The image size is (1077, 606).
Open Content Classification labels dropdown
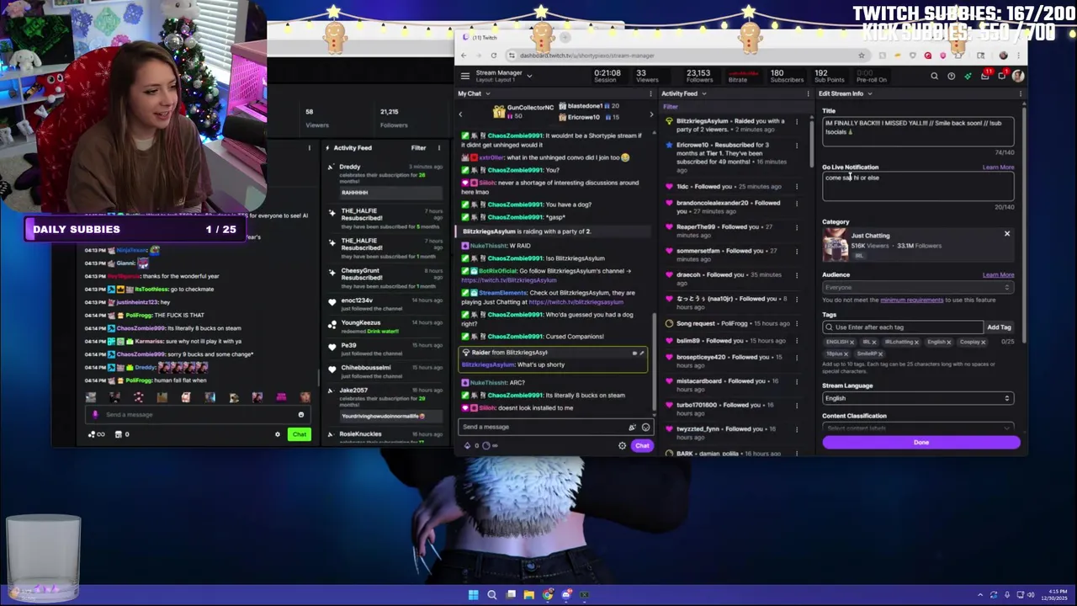coord(917,428)
